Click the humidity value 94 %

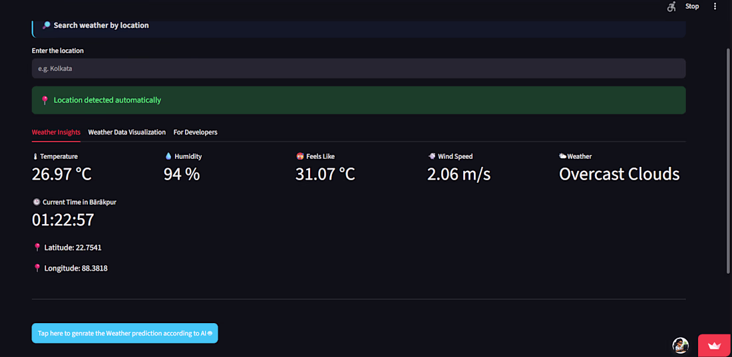[x=182, y=175]
